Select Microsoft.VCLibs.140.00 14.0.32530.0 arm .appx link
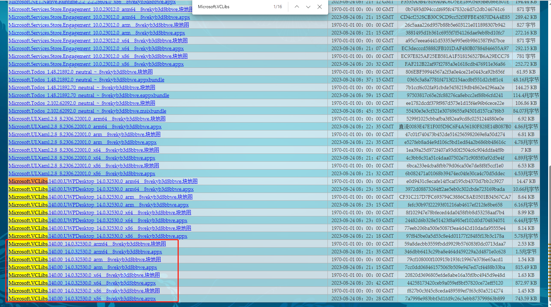This screenshot has width=551, height=307. (83, 268)
